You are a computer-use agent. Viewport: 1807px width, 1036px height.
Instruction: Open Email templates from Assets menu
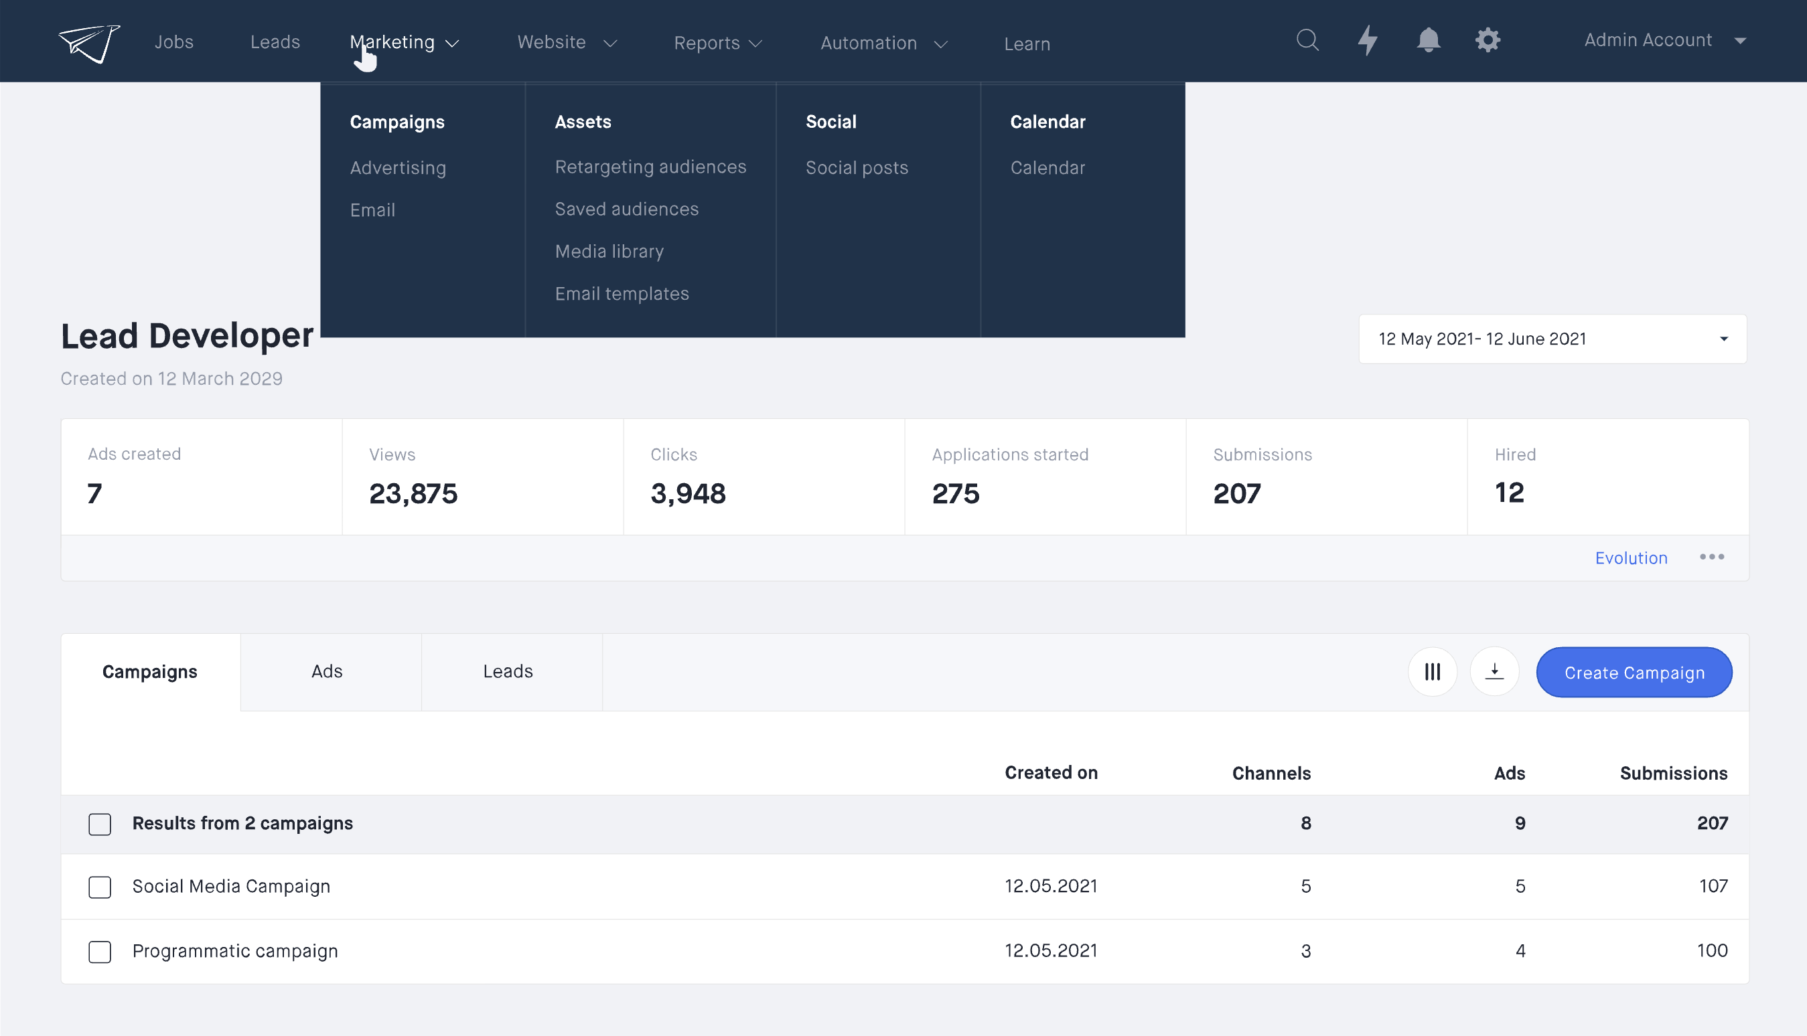[622, 294]
